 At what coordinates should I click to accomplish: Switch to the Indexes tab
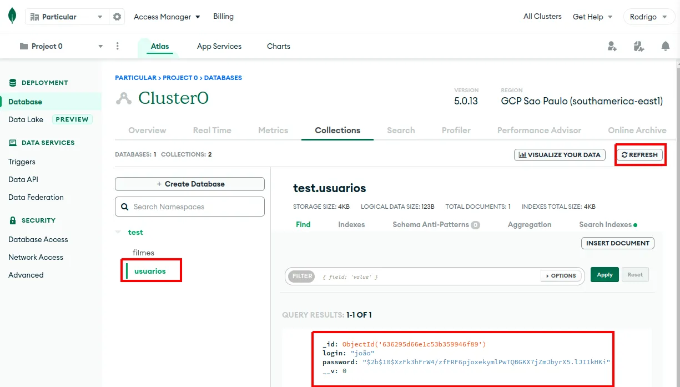[351, 224]
